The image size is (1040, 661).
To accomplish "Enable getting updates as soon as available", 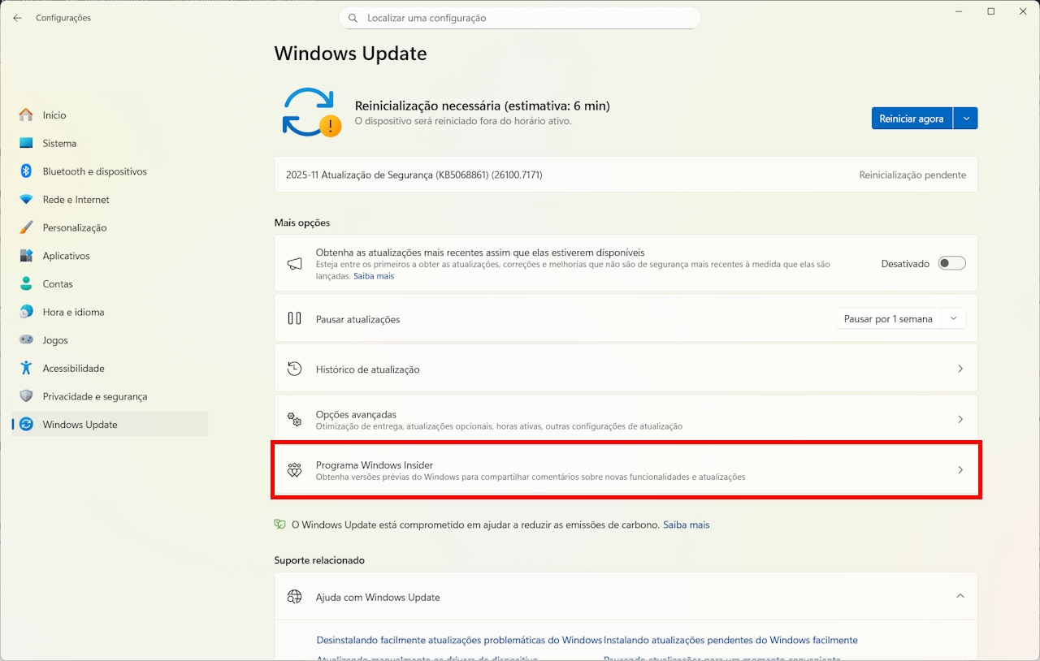I will click(x=951, y=263).
